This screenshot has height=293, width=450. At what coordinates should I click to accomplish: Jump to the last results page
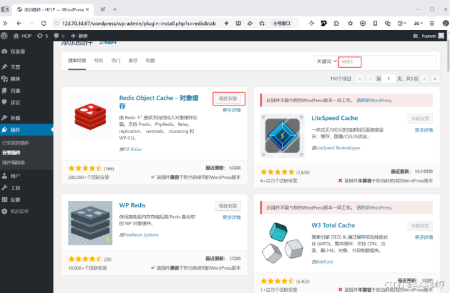[435, 78]
